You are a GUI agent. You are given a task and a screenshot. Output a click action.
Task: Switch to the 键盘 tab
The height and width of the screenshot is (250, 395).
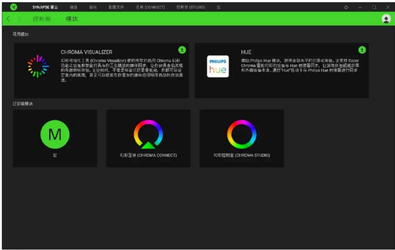pyautogui.click(x=74, y=7)
